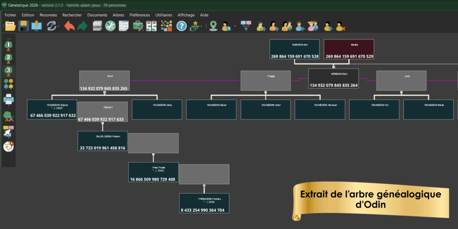Open the Arbres menu
This screenshot has height=229, width=458.
(x=119, y=15)
